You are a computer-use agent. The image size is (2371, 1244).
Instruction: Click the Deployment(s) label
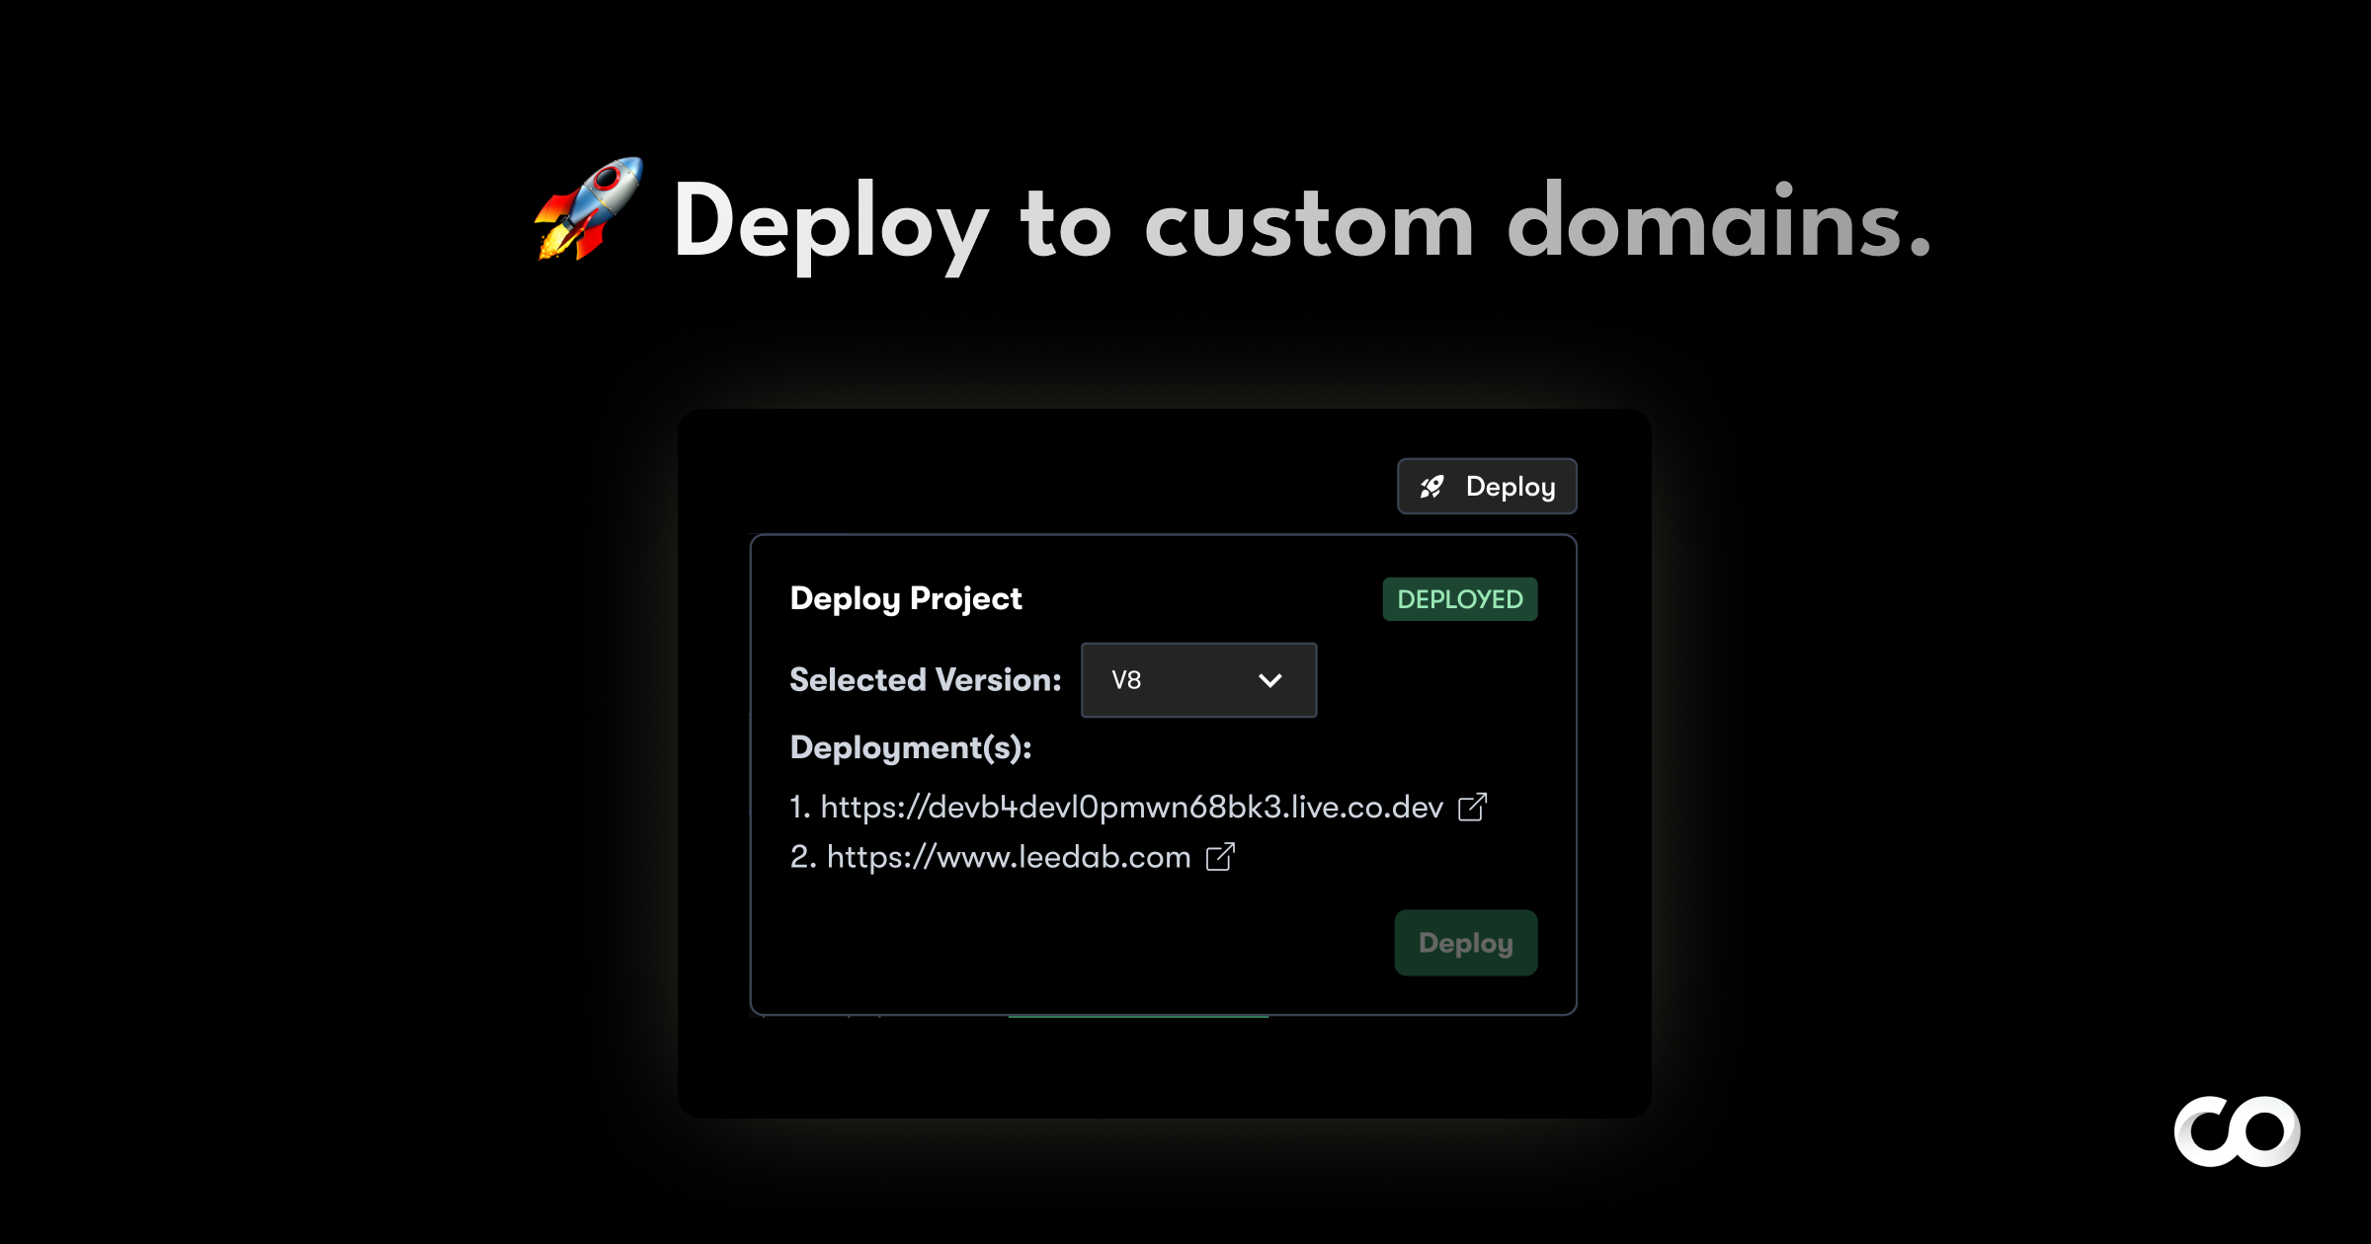coord(910,747)
